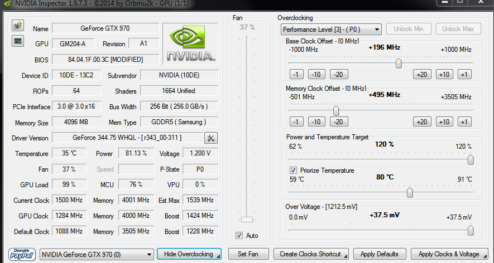Open the NVIDIA GeForce GTX 970 (0) GPU selector
Viewport: 494px width, 263px height.
(97, 254)
